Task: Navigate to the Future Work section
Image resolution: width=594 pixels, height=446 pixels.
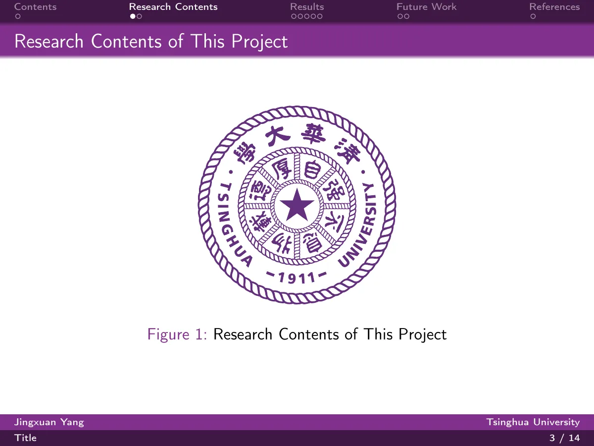Action: click(426, 7)
